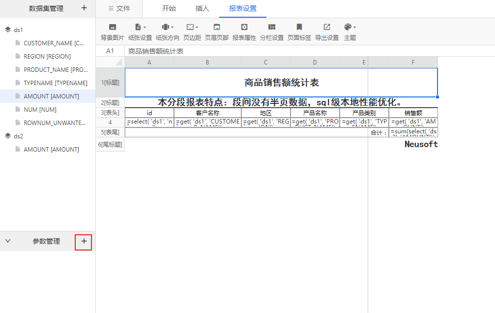Switch to the 开始 tab

[x=169, y=8]
